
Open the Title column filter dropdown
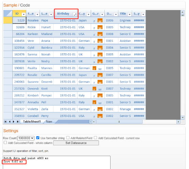tap(130, 14)
